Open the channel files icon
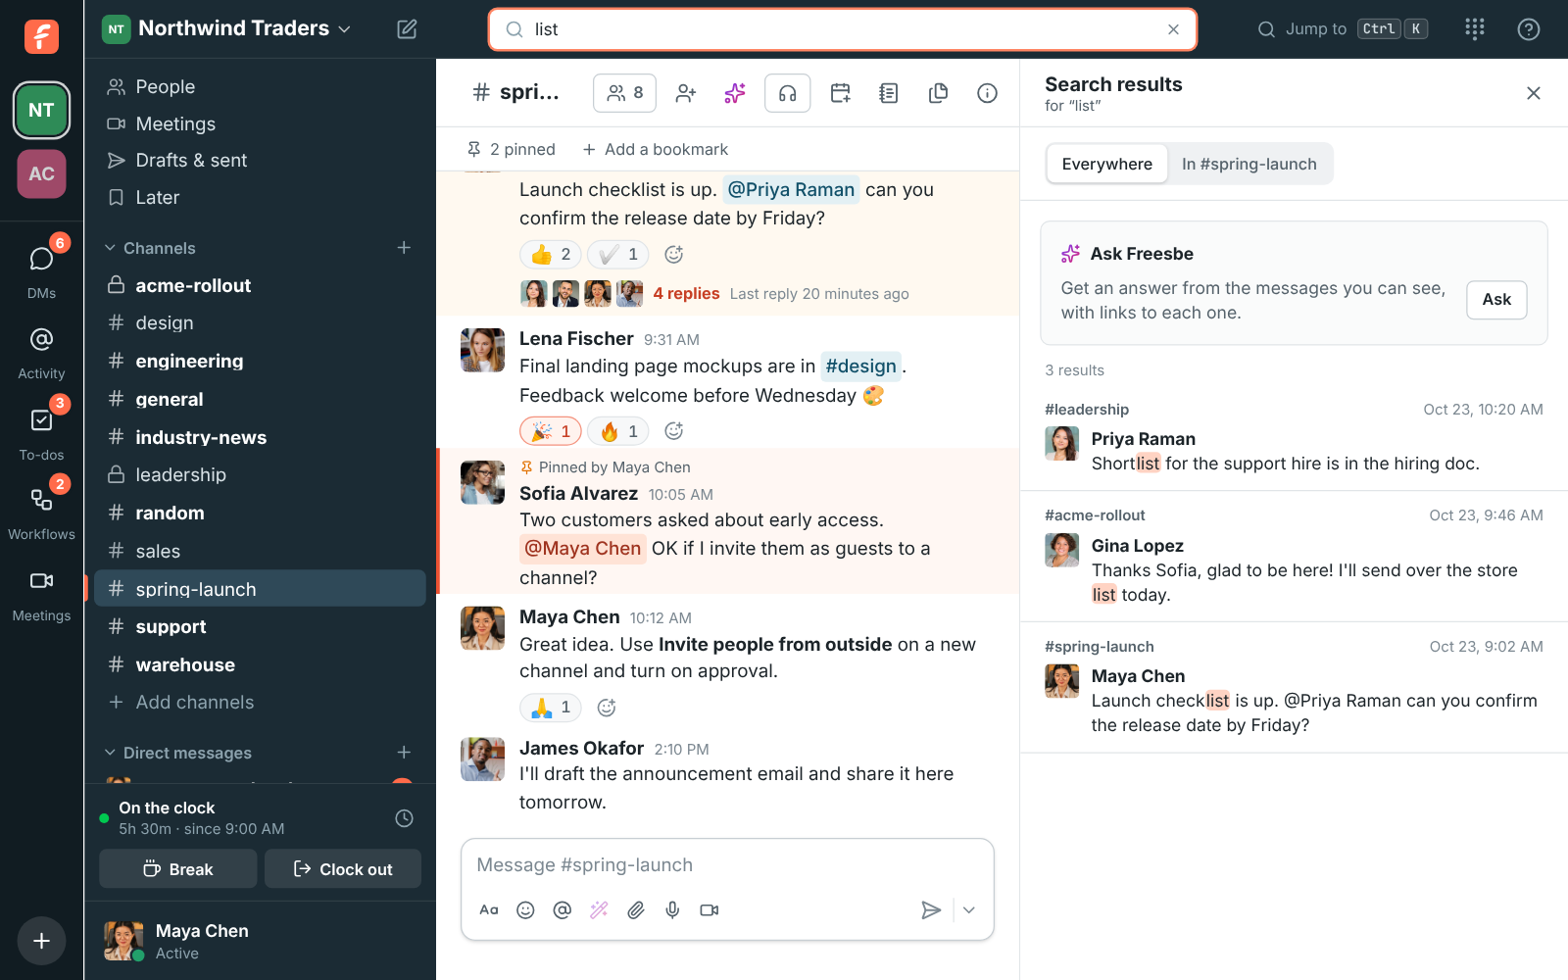 938,93
